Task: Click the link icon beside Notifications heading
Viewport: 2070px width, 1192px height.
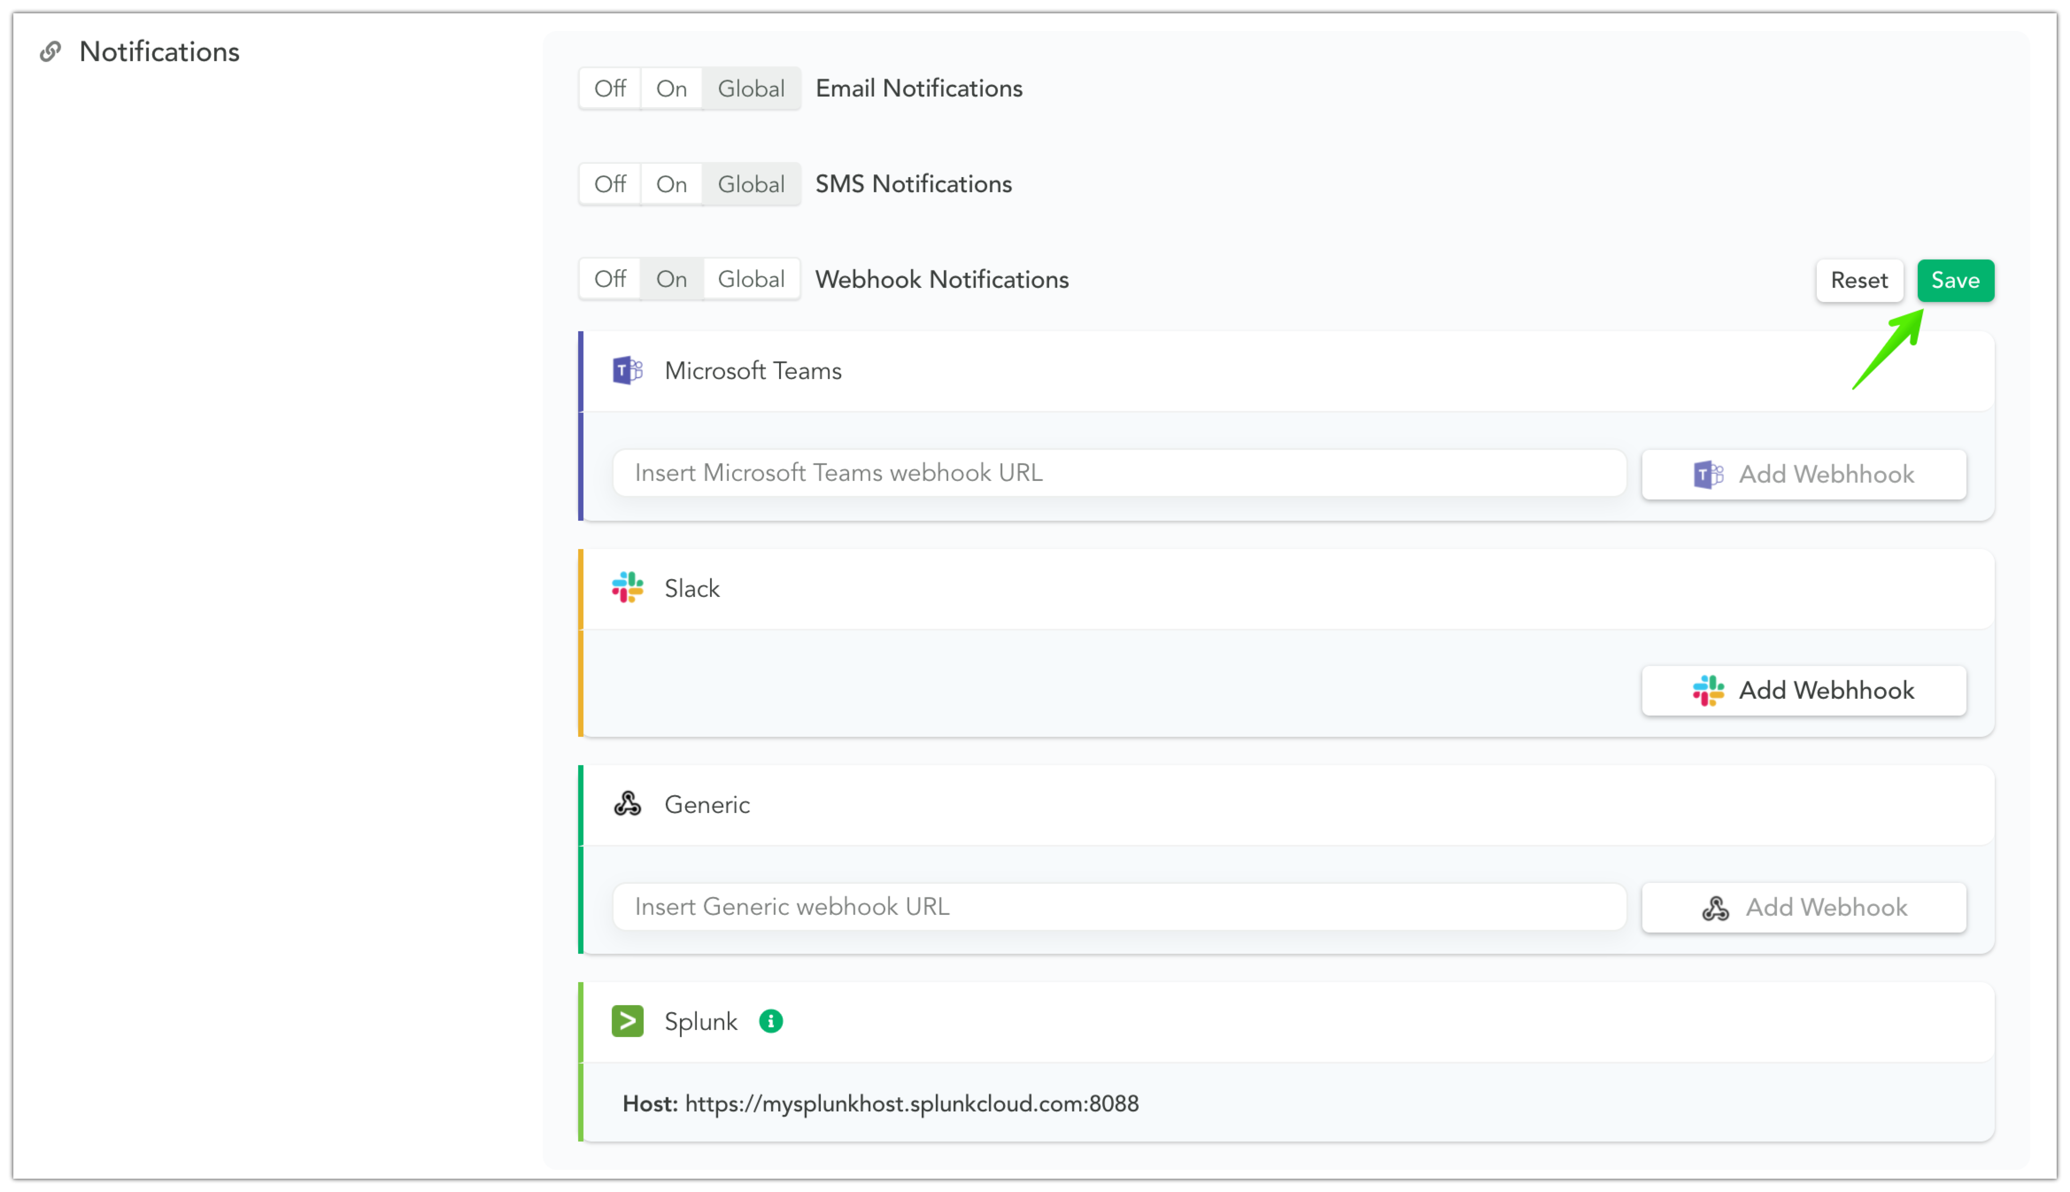Action: 51,51
